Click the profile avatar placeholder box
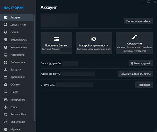This screenshot has height=132, width=157. pyautogui.click(x=59, y=21)
